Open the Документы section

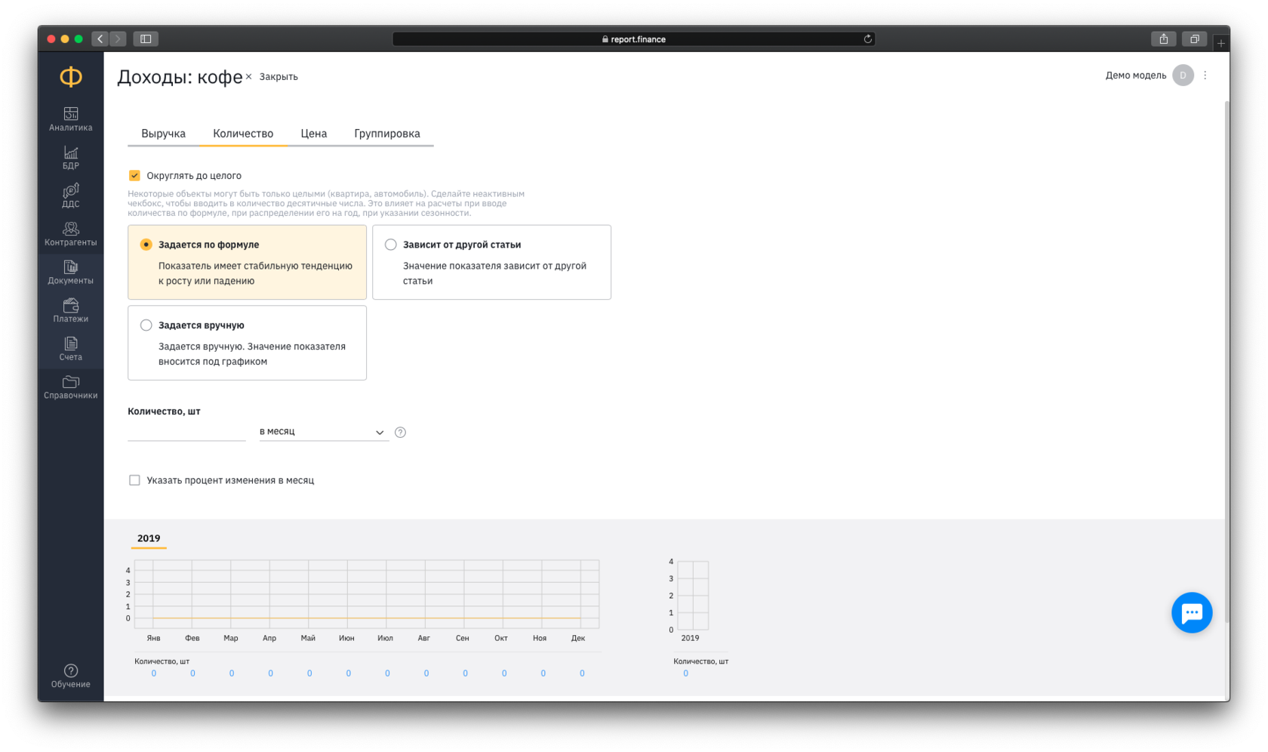tap(71, 273)
